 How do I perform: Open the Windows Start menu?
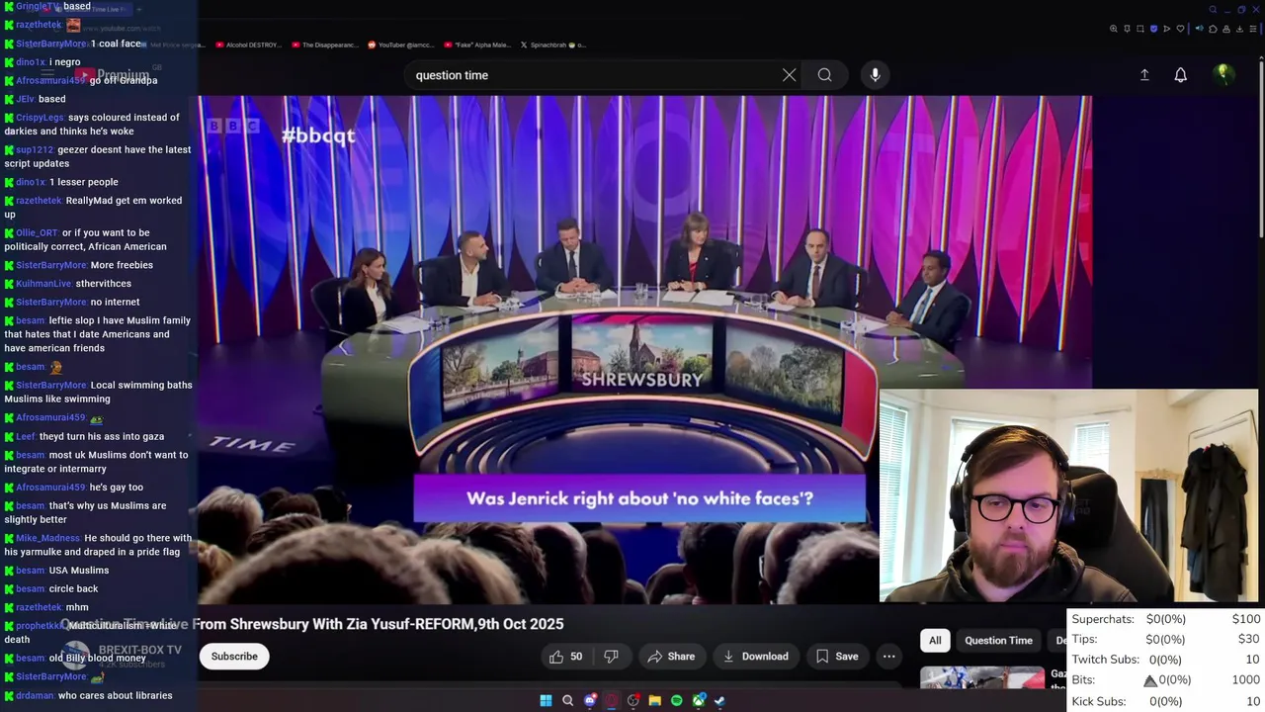pos(546,700)
